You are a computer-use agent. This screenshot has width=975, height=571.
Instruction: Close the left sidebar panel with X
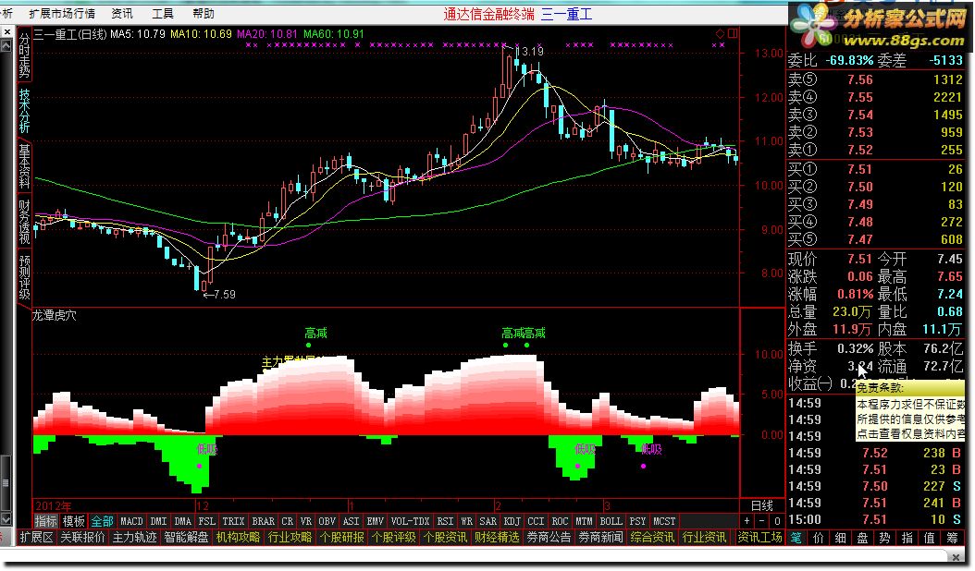tap(6, 31)
